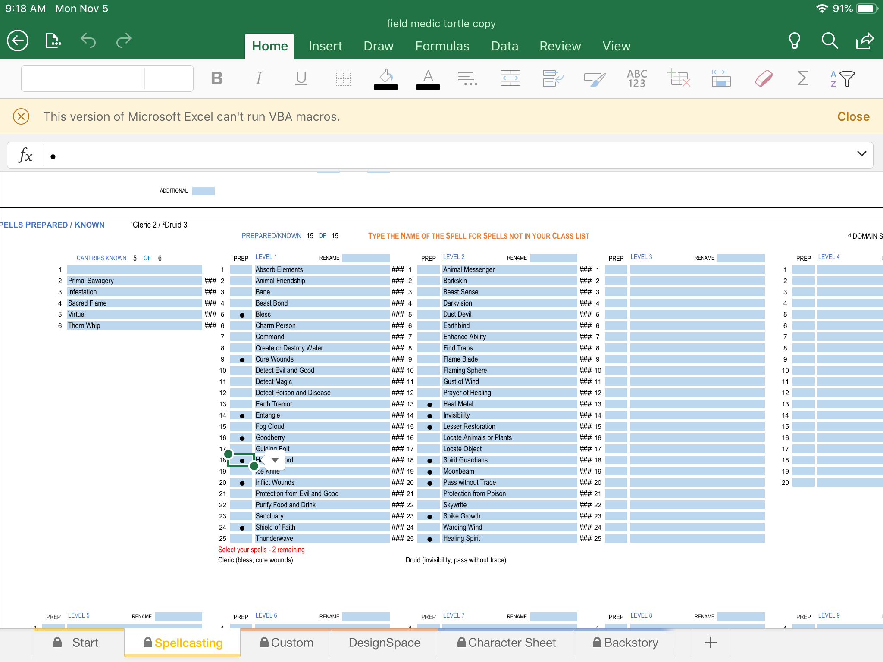Image resolution: width=883 pixels, height=662 pixels.
Task: Toggle prep cell for Bless
Action: (x=241, y=315)
